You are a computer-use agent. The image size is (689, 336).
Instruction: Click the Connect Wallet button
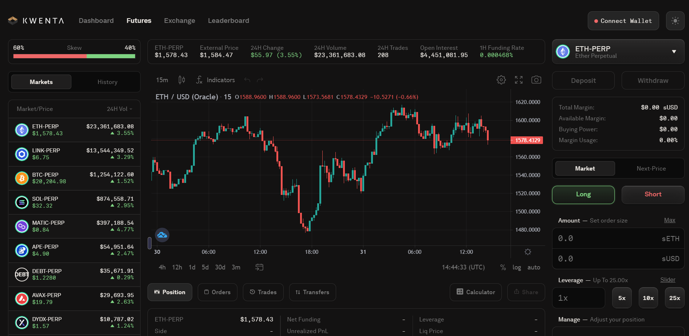pyautogui.click(x=623, y=21)
